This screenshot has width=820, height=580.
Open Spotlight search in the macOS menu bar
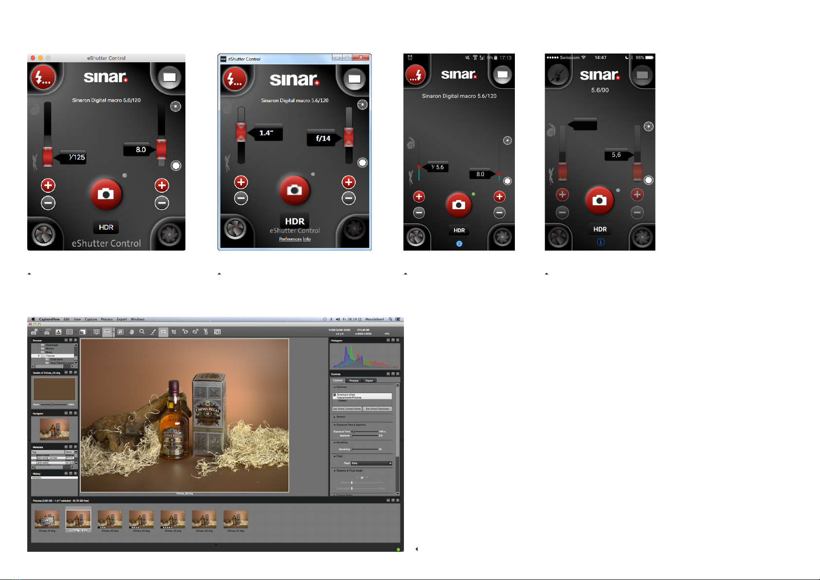[x=390, y=319]
